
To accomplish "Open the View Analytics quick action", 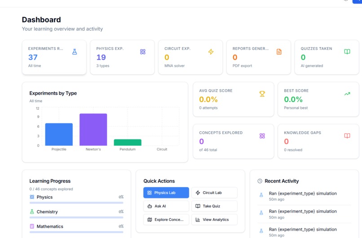I will pos(214,220).
